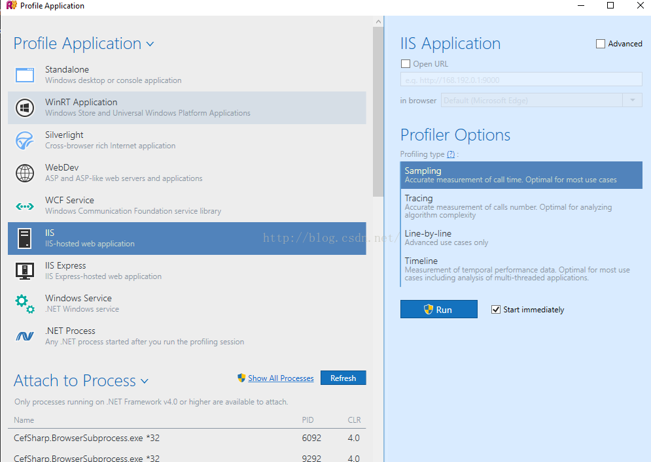This screenshot has height=462, width=651.
Task: Click the dotTrace app icon in title bar
Action: [x=11, y=5]
